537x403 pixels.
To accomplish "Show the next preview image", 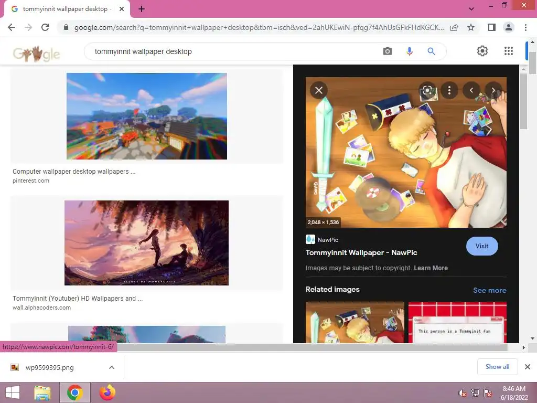I will (493, 90).
